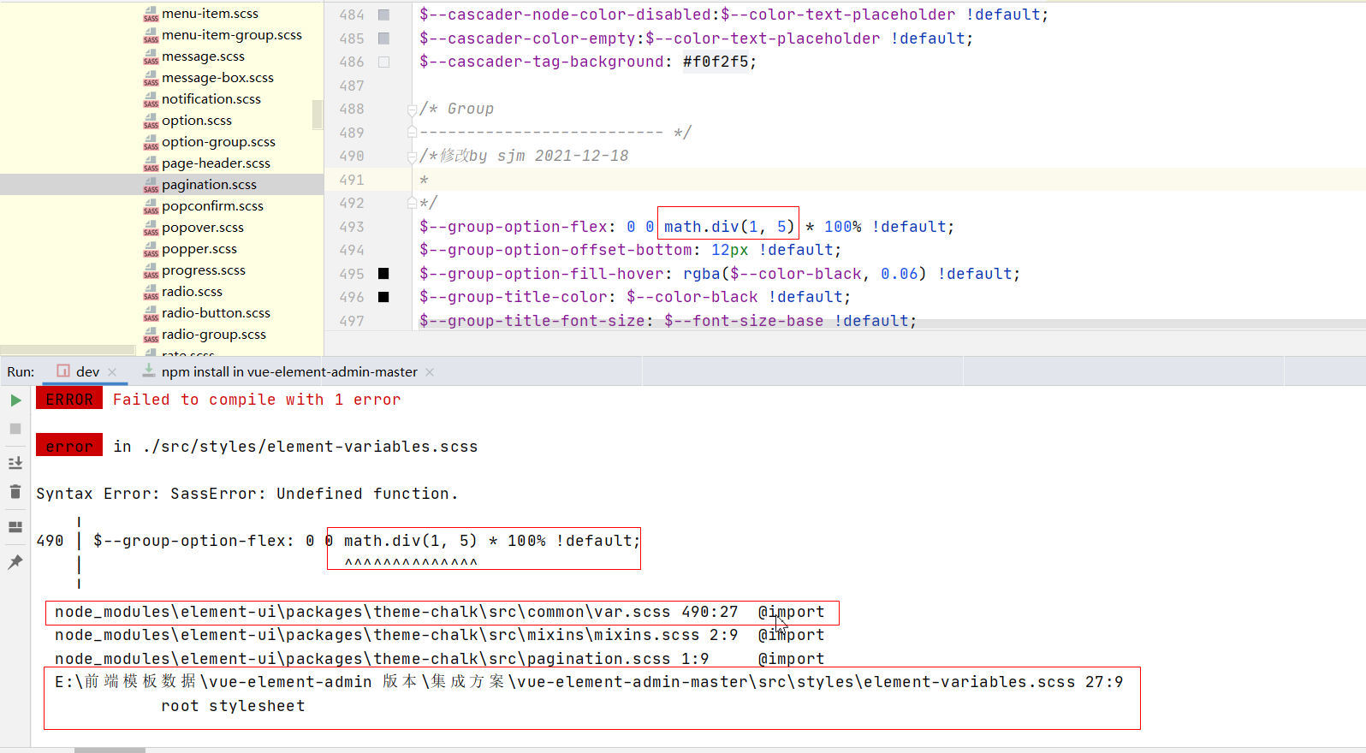The width and height of the screenshot is (1366, 753).
Task: Click the Sass file icon of popper.scss
Action: [151, 250]
